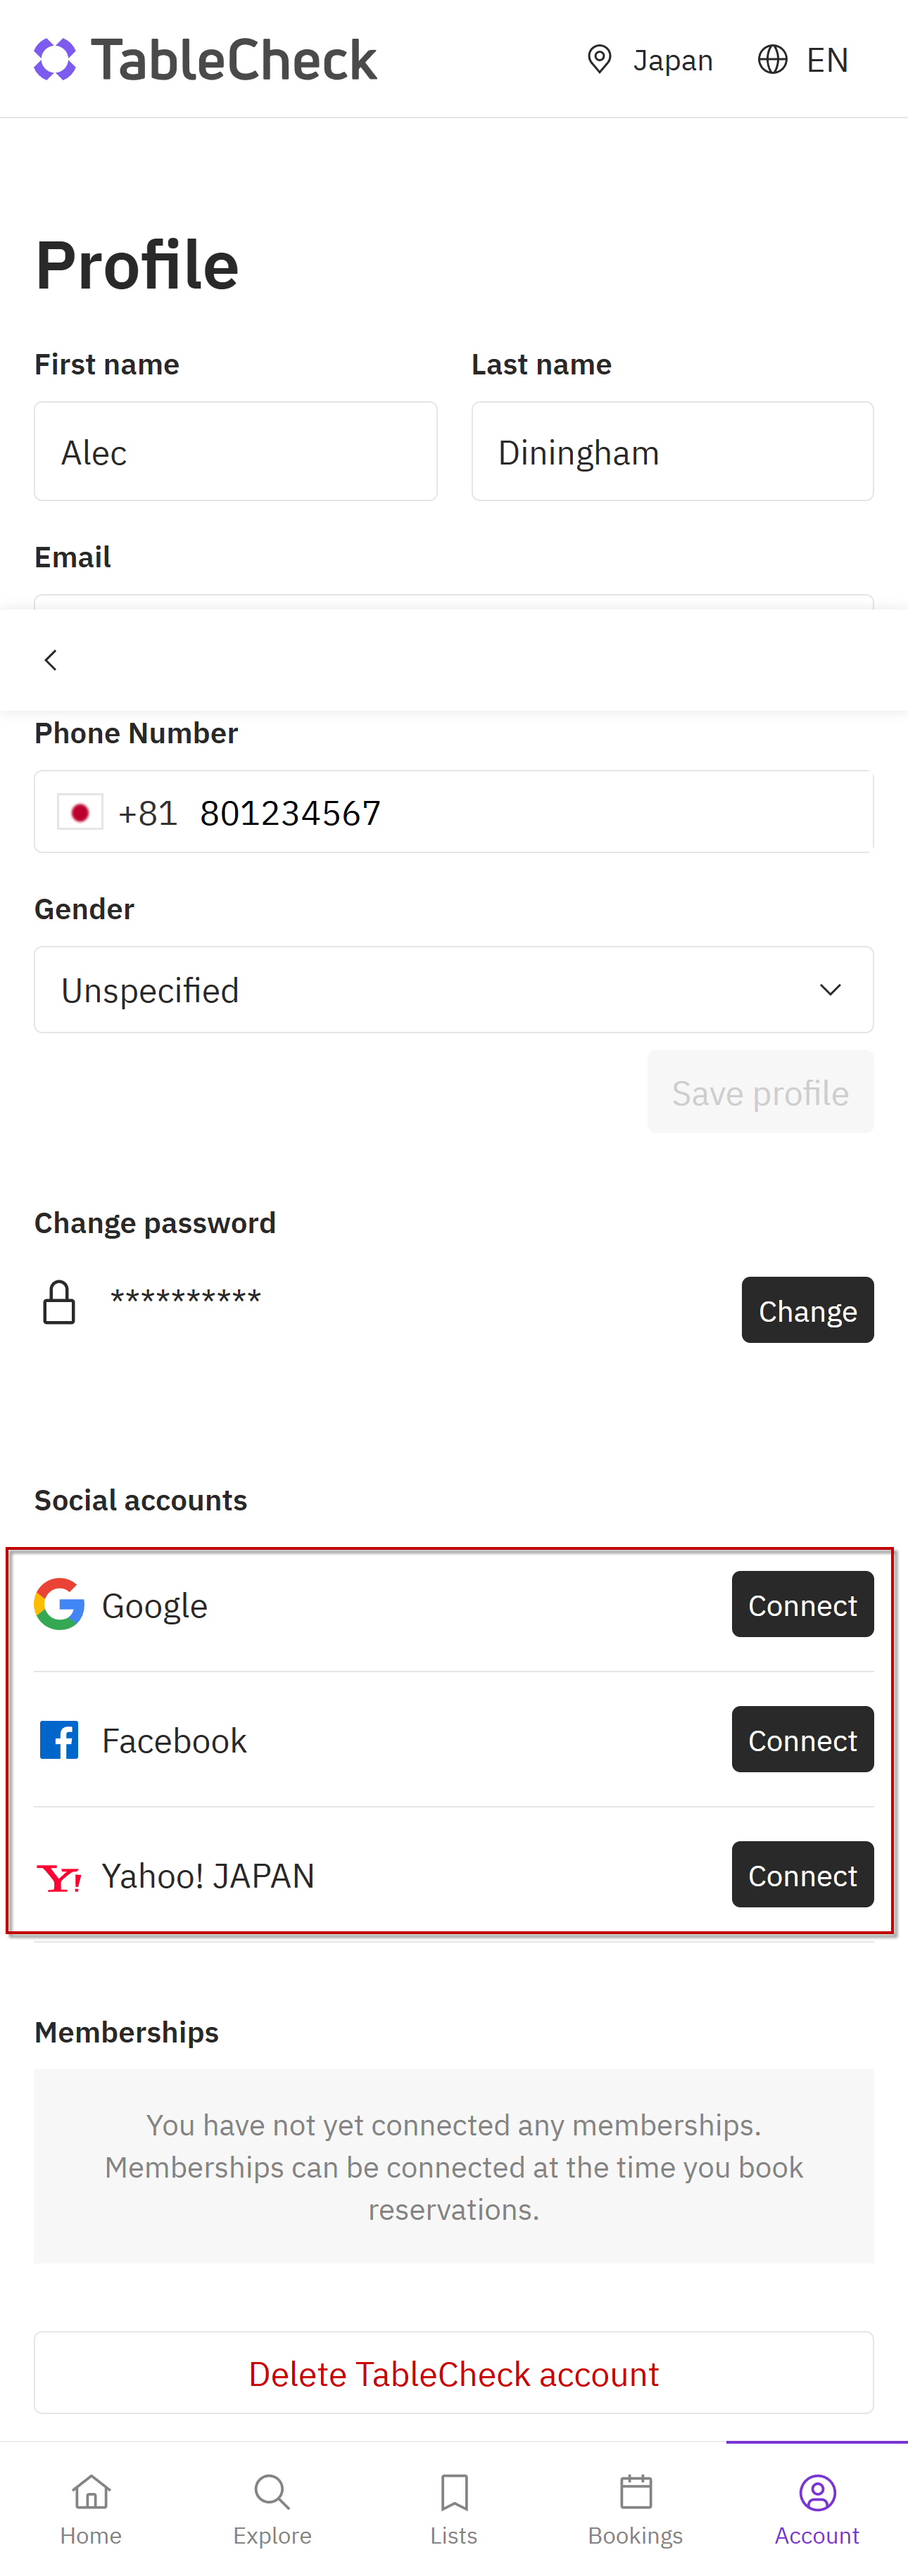Click Delete TableCheck account

(454, 2373)
